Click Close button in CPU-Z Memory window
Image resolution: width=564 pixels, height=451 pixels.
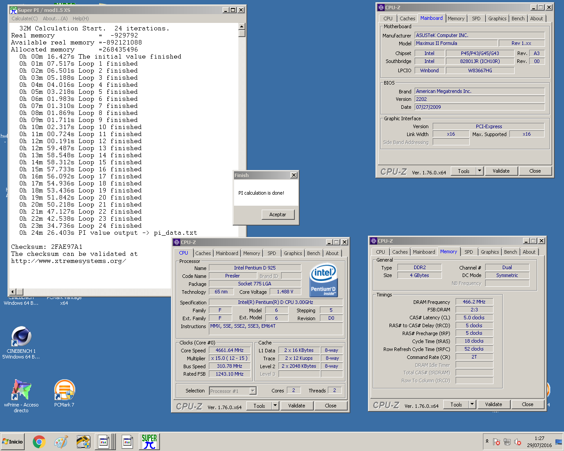(527, 404)
